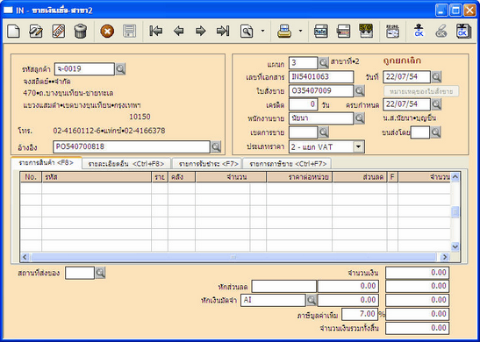
Task: Select the รายการสินค้า <F8> tab
Action: coord(47,163)
